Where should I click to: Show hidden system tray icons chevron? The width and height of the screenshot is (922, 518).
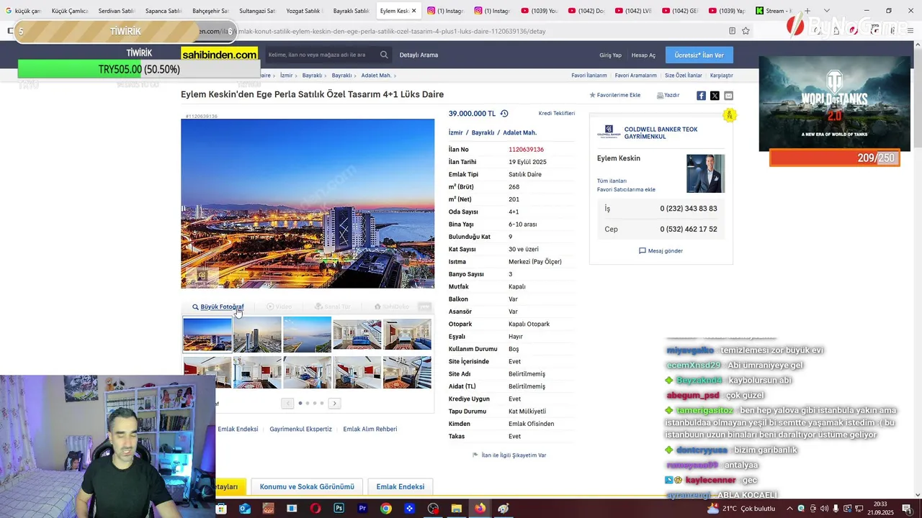(788, 509)
